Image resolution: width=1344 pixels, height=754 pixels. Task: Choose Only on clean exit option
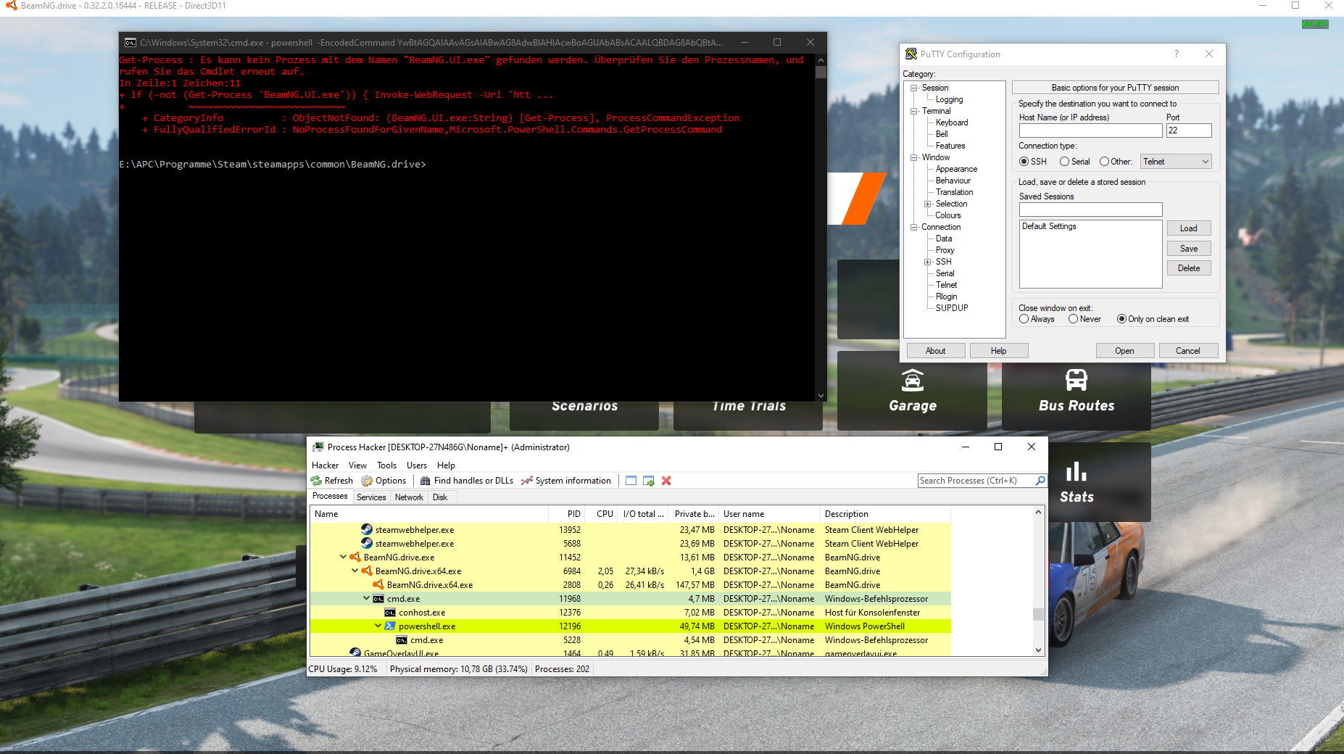pyautogui.click(x=1121, y=319)
